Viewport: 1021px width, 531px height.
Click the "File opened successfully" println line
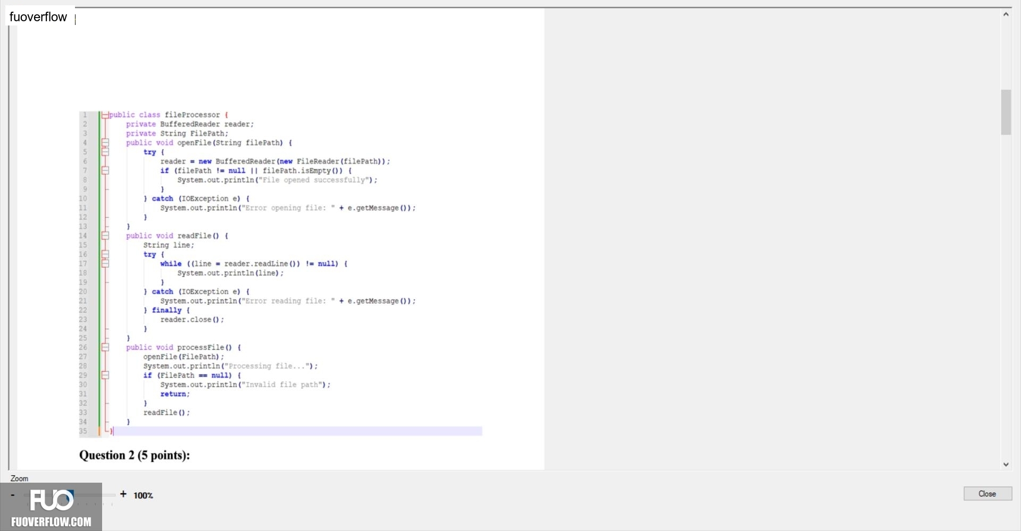tap(277, 180)
